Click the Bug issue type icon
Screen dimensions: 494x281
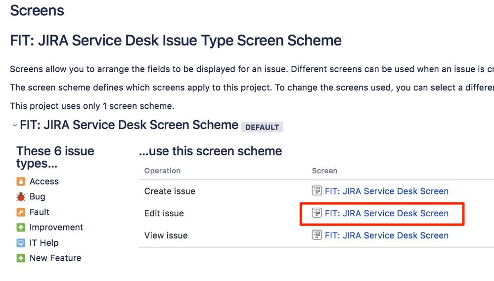click(x=21, y=197)
